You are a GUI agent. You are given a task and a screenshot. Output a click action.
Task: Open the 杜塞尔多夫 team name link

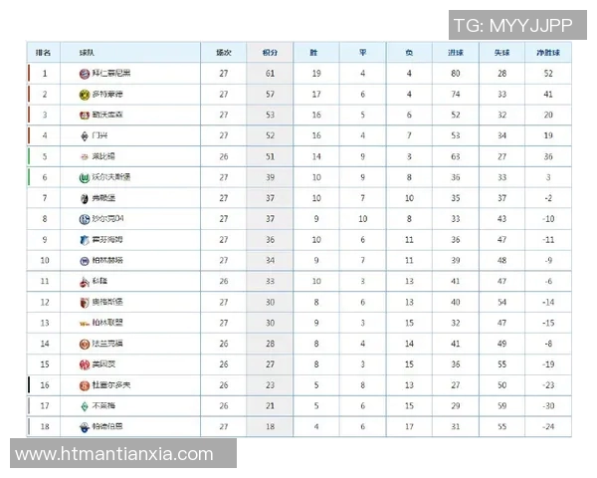[x=109, y=385]
